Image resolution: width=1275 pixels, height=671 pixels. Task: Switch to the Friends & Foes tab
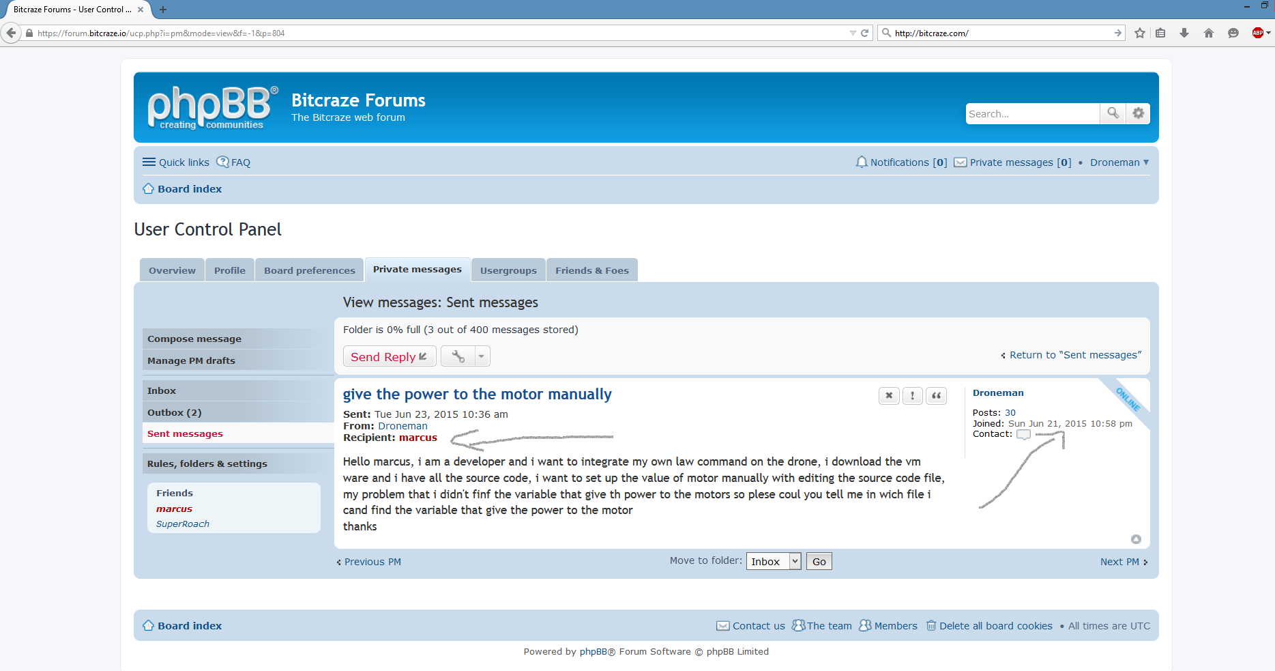pyautogui.click(x=591, y=270)
